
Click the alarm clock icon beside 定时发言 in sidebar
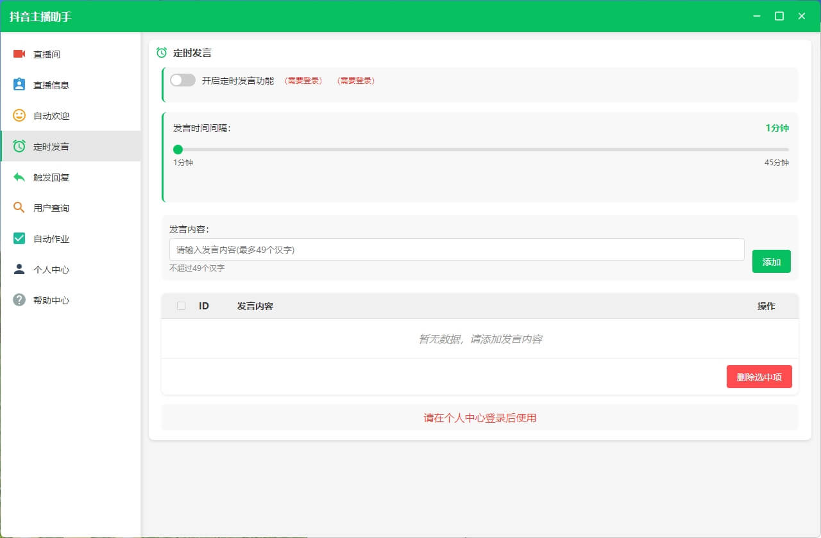pos(19,146)
